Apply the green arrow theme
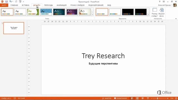 [33, 12]
